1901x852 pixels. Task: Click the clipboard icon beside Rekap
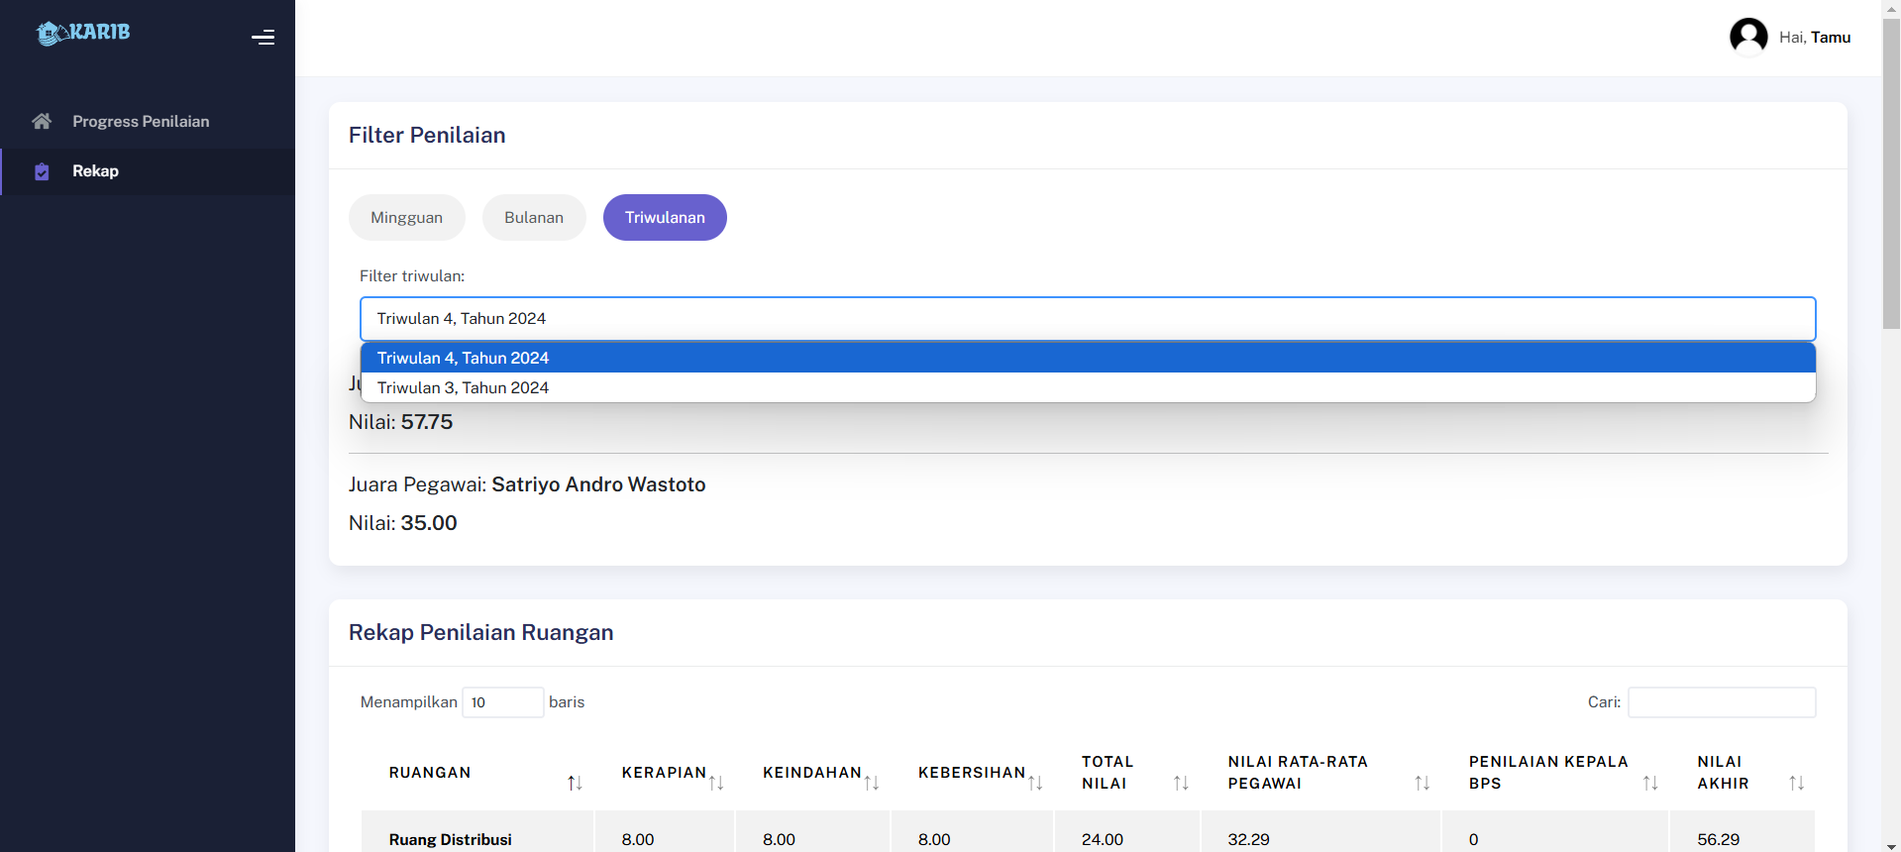42,171
